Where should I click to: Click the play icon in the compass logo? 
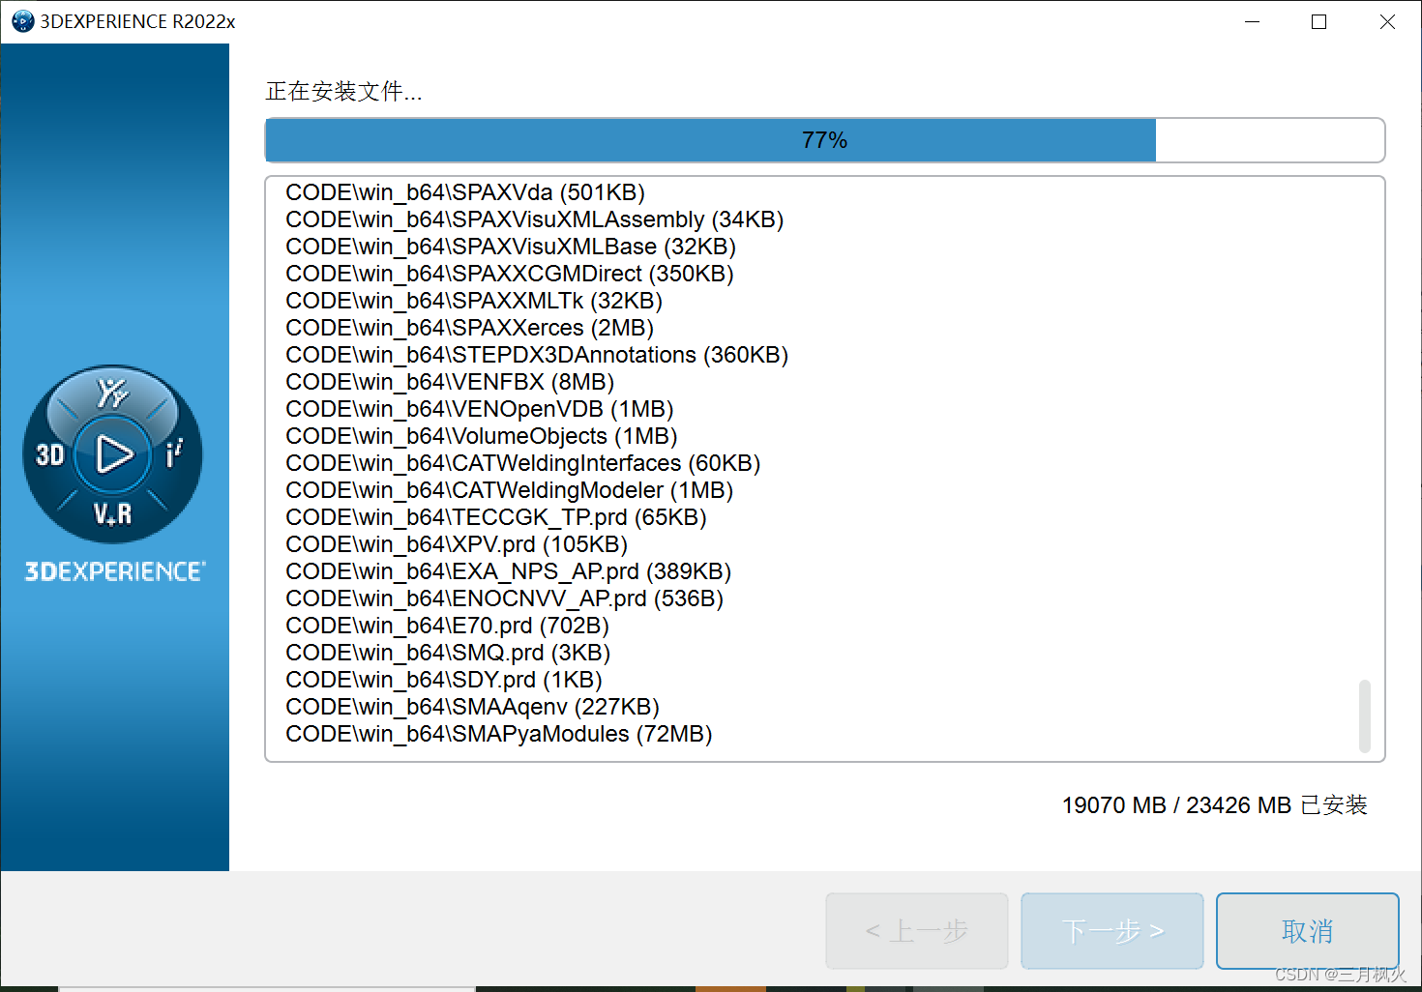[x=114, y=454]
